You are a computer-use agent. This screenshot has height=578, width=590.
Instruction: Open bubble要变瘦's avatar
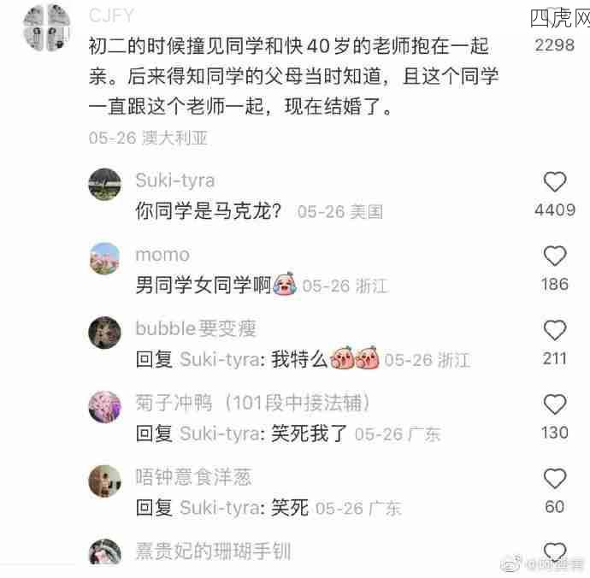[x=105, y=333]
